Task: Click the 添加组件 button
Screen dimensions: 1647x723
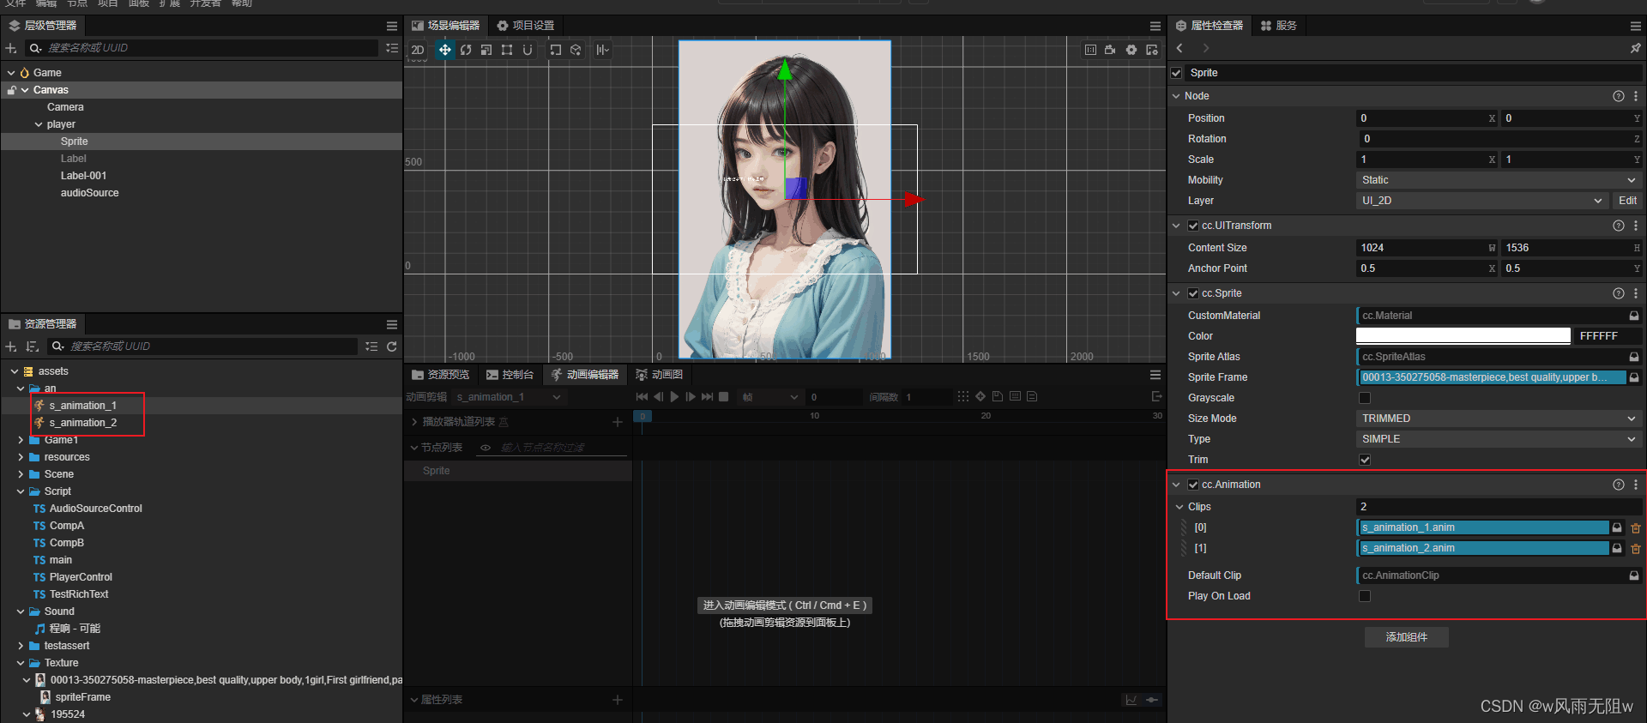Action: coord(1407,637)
